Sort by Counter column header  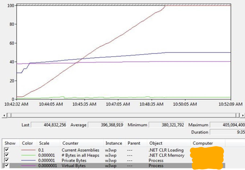pos(70,143)
